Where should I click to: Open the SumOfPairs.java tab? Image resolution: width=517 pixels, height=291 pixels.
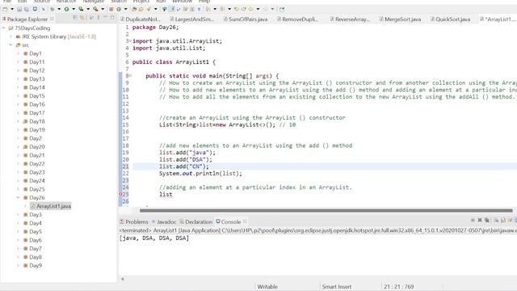(x=246, y=19)
